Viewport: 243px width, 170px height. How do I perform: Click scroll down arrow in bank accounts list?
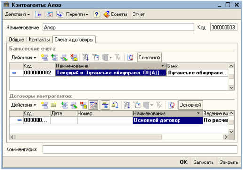231,87
